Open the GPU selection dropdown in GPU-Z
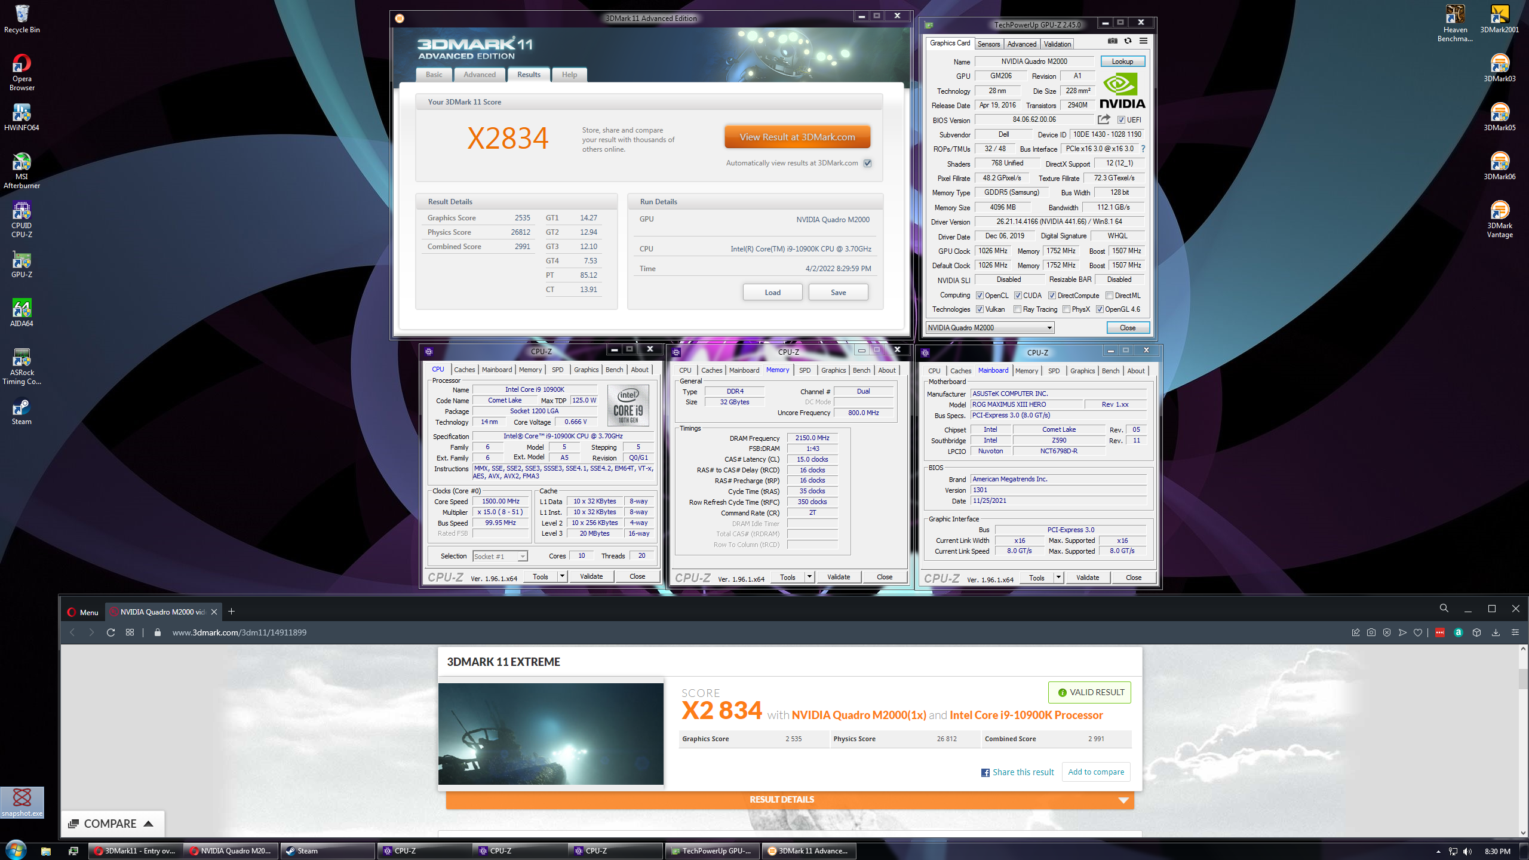The height and width of the screenshot is (860, 1529). point(990,328)
